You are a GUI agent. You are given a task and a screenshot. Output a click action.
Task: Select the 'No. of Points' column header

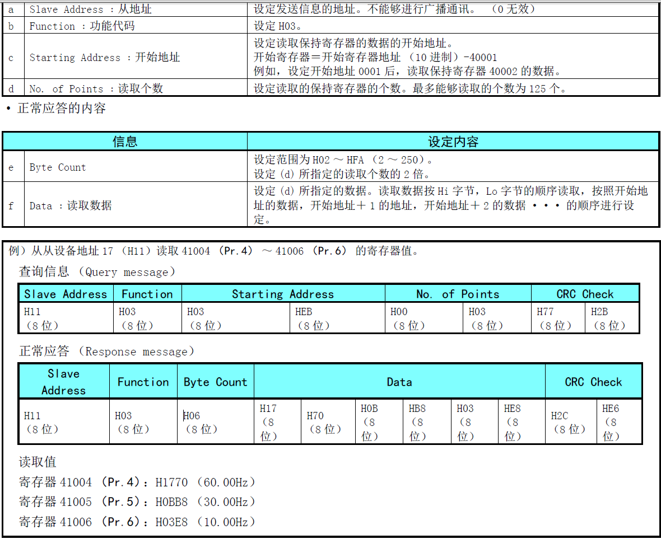458,294
